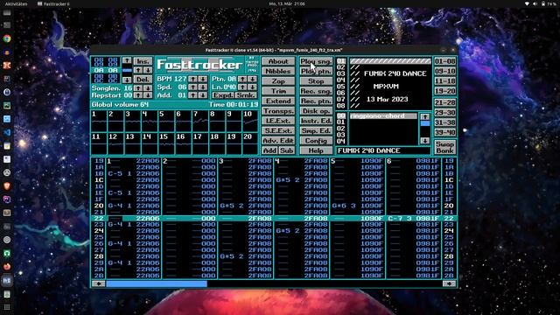Click the Play ptn. button

tap(316, 72)
